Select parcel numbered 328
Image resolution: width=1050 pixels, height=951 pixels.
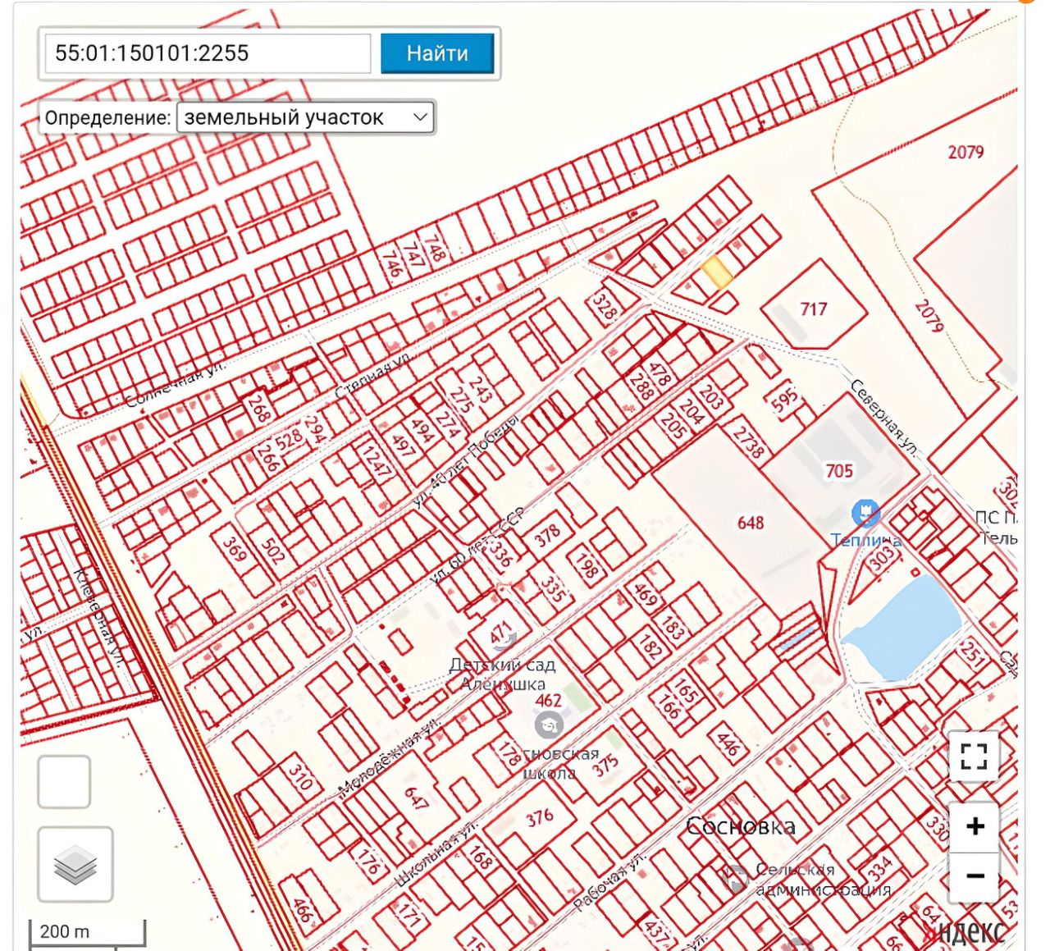(x=604, y=308)
